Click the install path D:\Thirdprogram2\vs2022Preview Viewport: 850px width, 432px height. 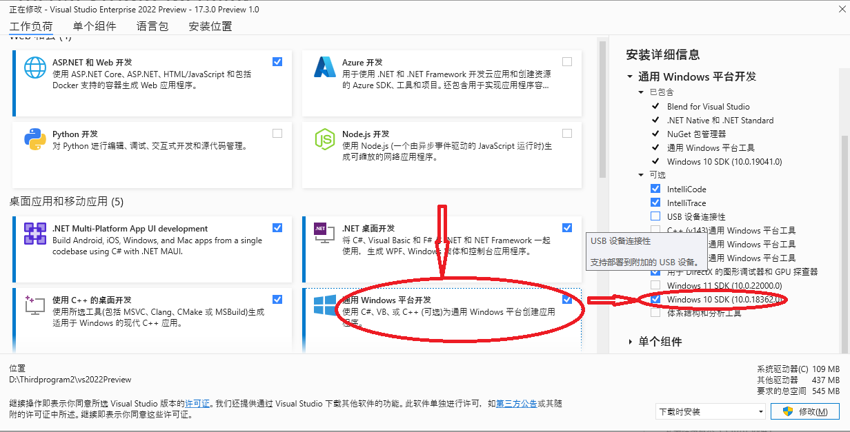70,380
